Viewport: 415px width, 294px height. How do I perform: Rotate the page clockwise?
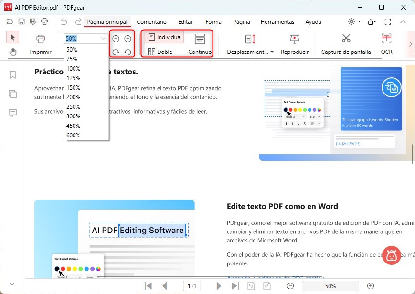click(116, 52)
